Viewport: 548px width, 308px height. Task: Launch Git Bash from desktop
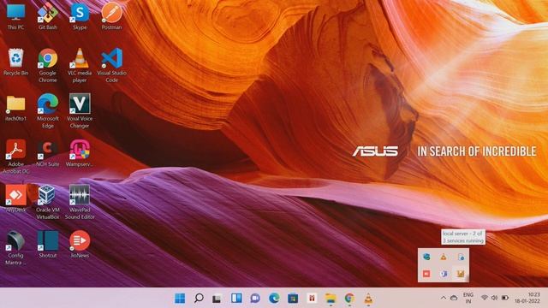[x=48, y=16]
